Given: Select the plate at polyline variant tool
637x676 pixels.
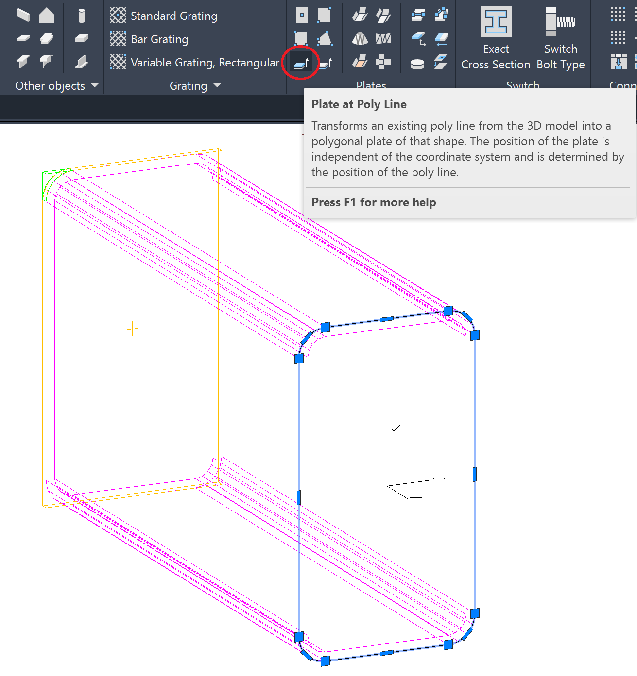Looking at the screenshot, I should [x=325, y=63].
